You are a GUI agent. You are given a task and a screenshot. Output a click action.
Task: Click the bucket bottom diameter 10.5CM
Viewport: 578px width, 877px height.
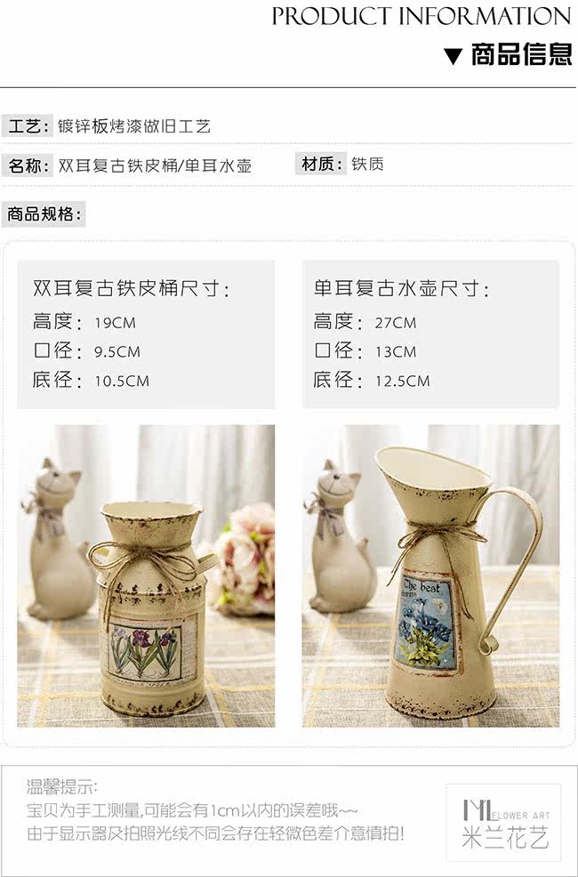(122, 381)
